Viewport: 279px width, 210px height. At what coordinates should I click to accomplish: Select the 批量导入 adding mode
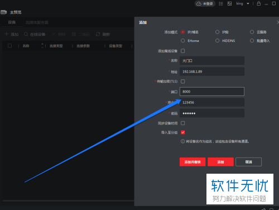(x=252, y=41)
